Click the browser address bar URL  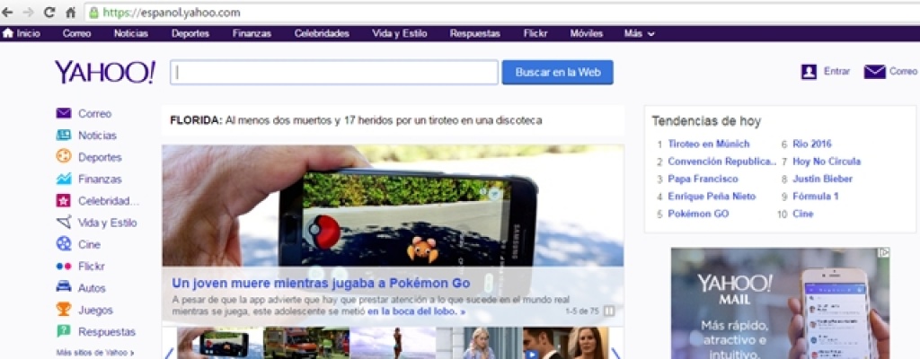point(172,13)
